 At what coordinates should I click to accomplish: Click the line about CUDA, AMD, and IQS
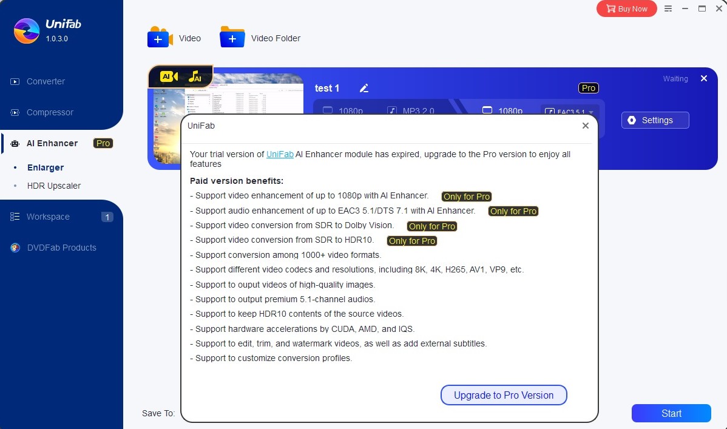pyautogui.click(x=302, y=329)
